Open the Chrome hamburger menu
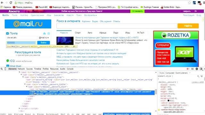This screenshot has height=115, width=205. tap(204, 3)
